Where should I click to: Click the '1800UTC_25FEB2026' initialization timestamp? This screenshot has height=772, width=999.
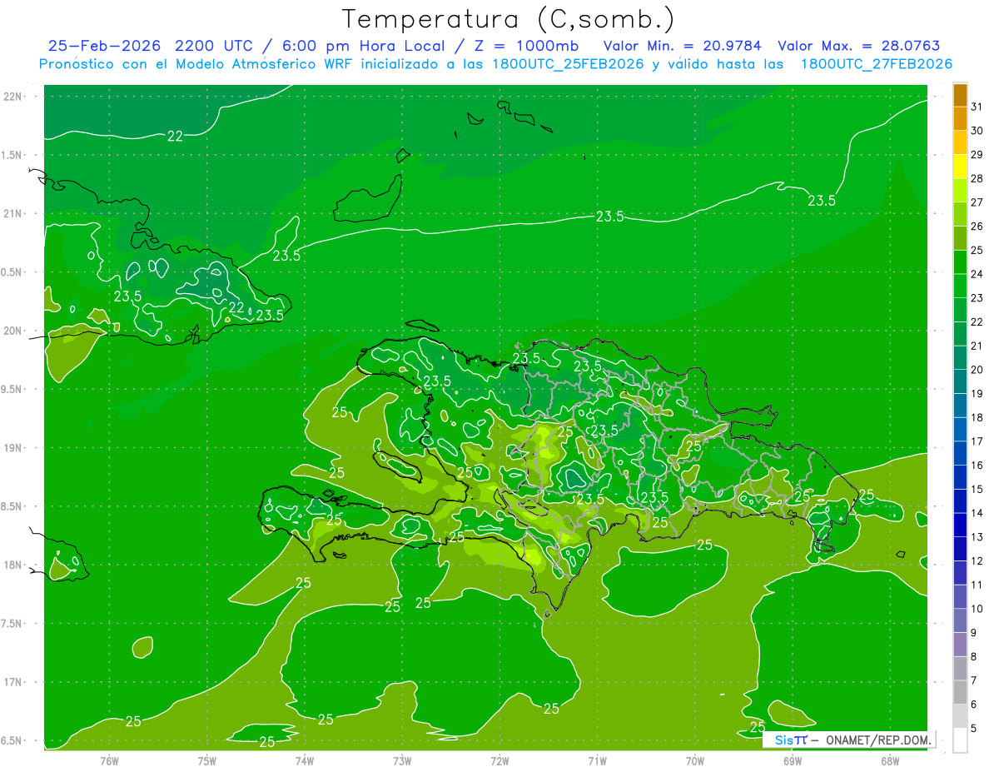pos(568,64)
